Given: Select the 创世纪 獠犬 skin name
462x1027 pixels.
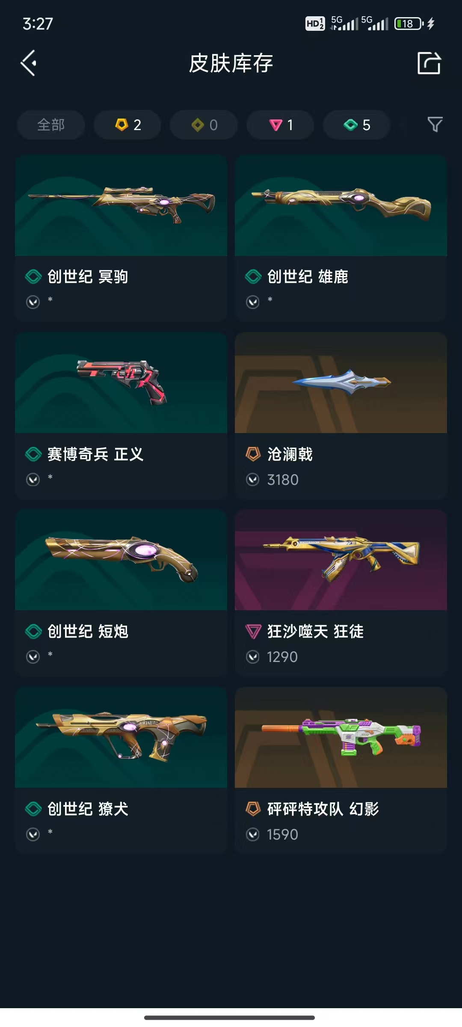Looking at the screenshot, I should click(x=88, y=809).
